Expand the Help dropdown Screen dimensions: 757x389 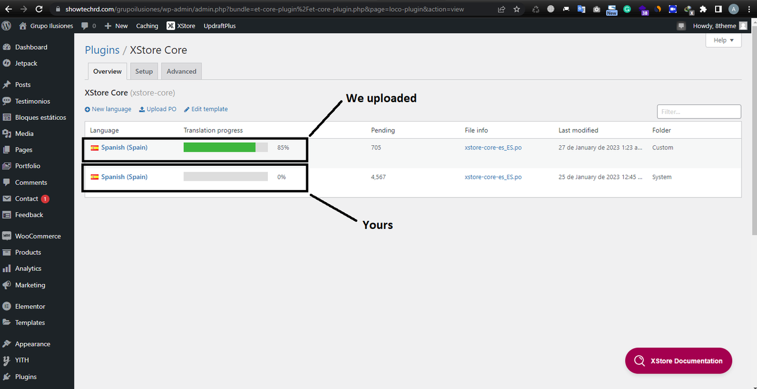point(723,40)
